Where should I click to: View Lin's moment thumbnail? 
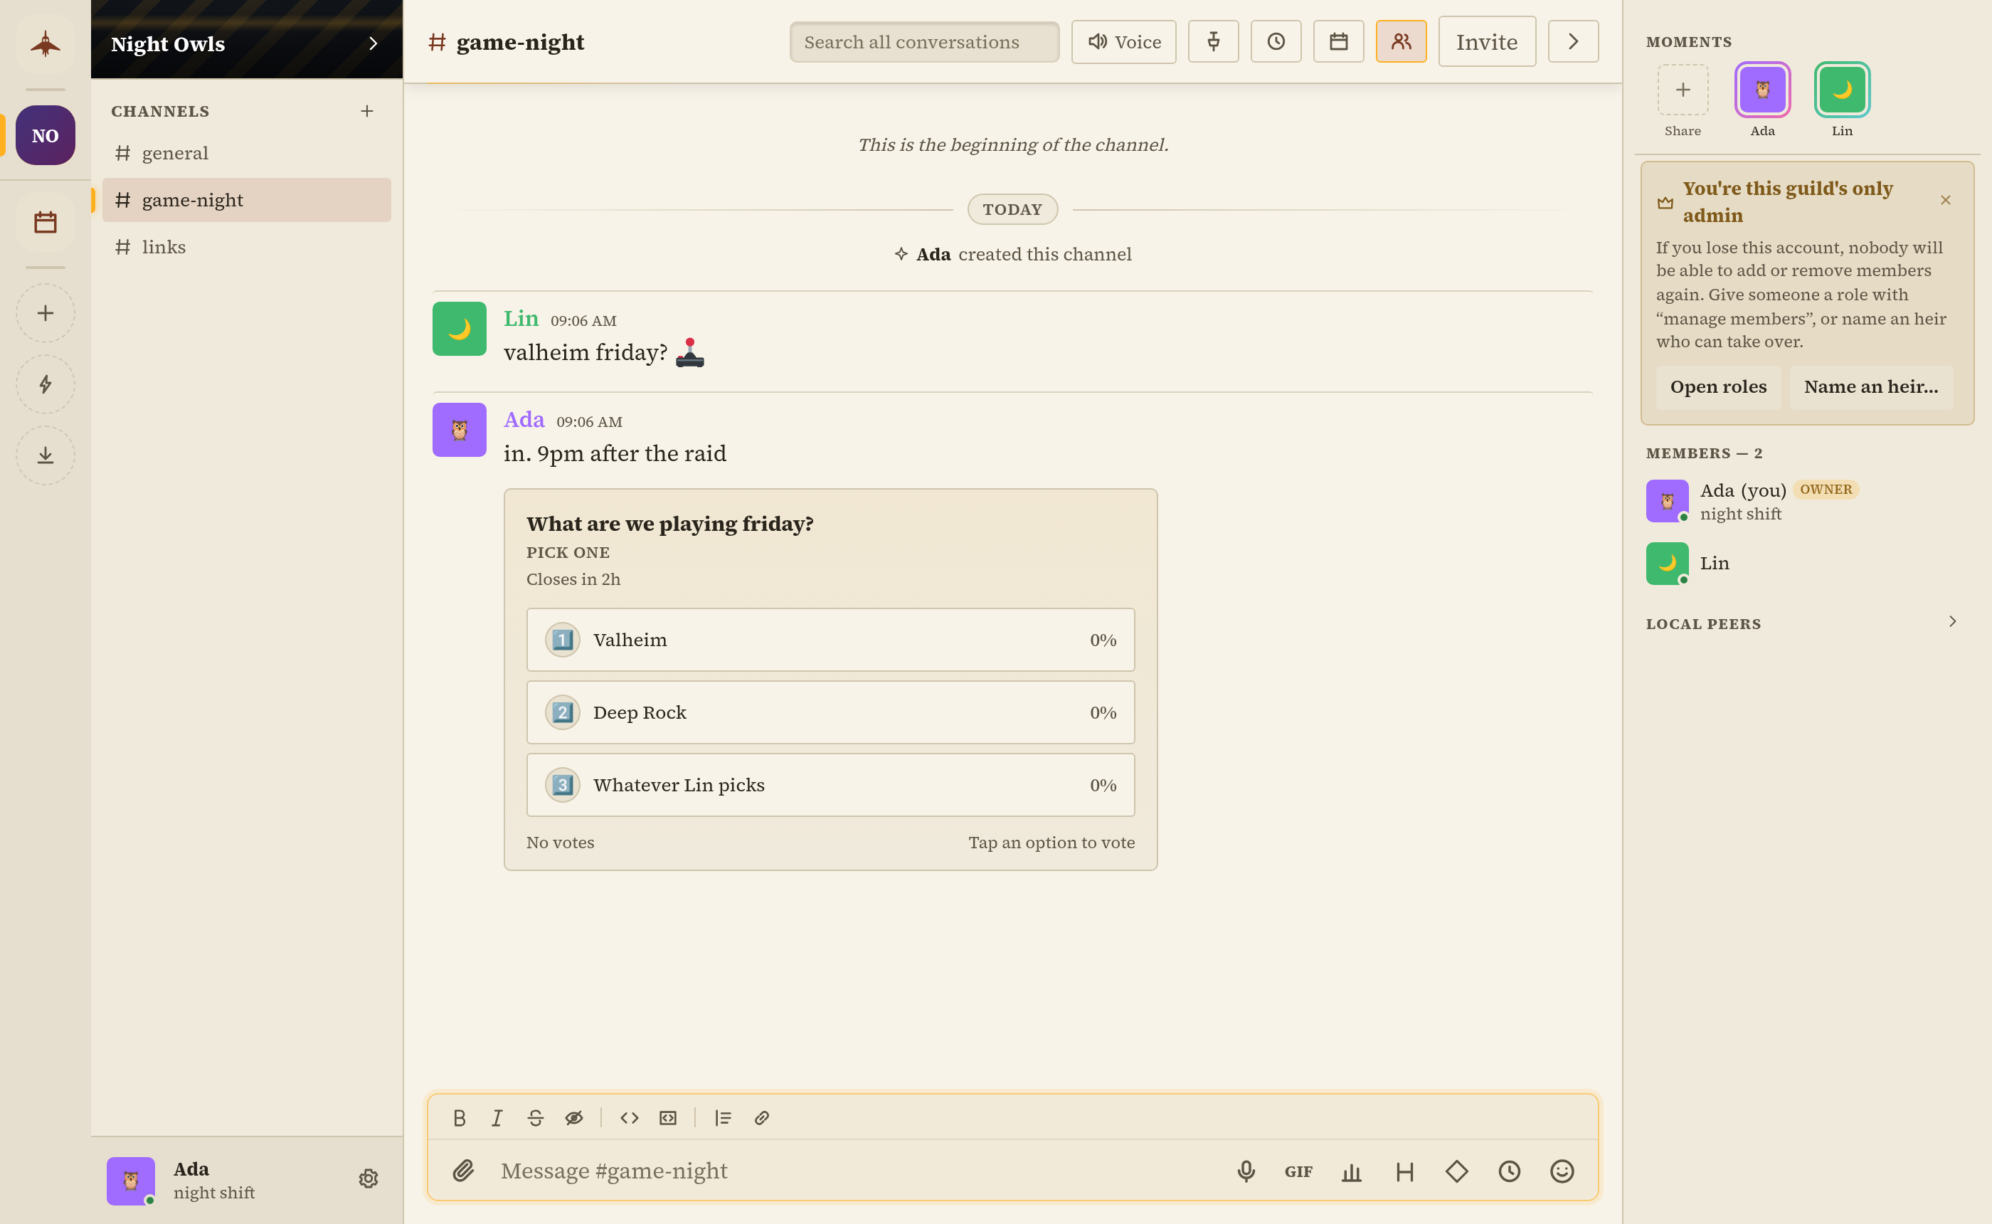(1841, 89)
